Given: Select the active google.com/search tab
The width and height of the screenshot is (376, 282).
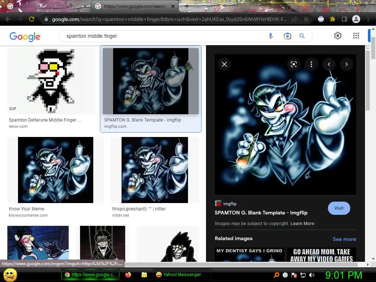Looking at the screenshot, I should pyautogui.click(x=134, y=7).
